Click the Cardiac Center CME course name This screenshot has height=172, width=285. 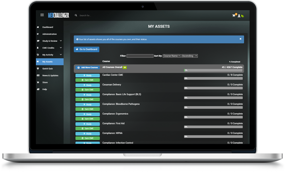113,75
